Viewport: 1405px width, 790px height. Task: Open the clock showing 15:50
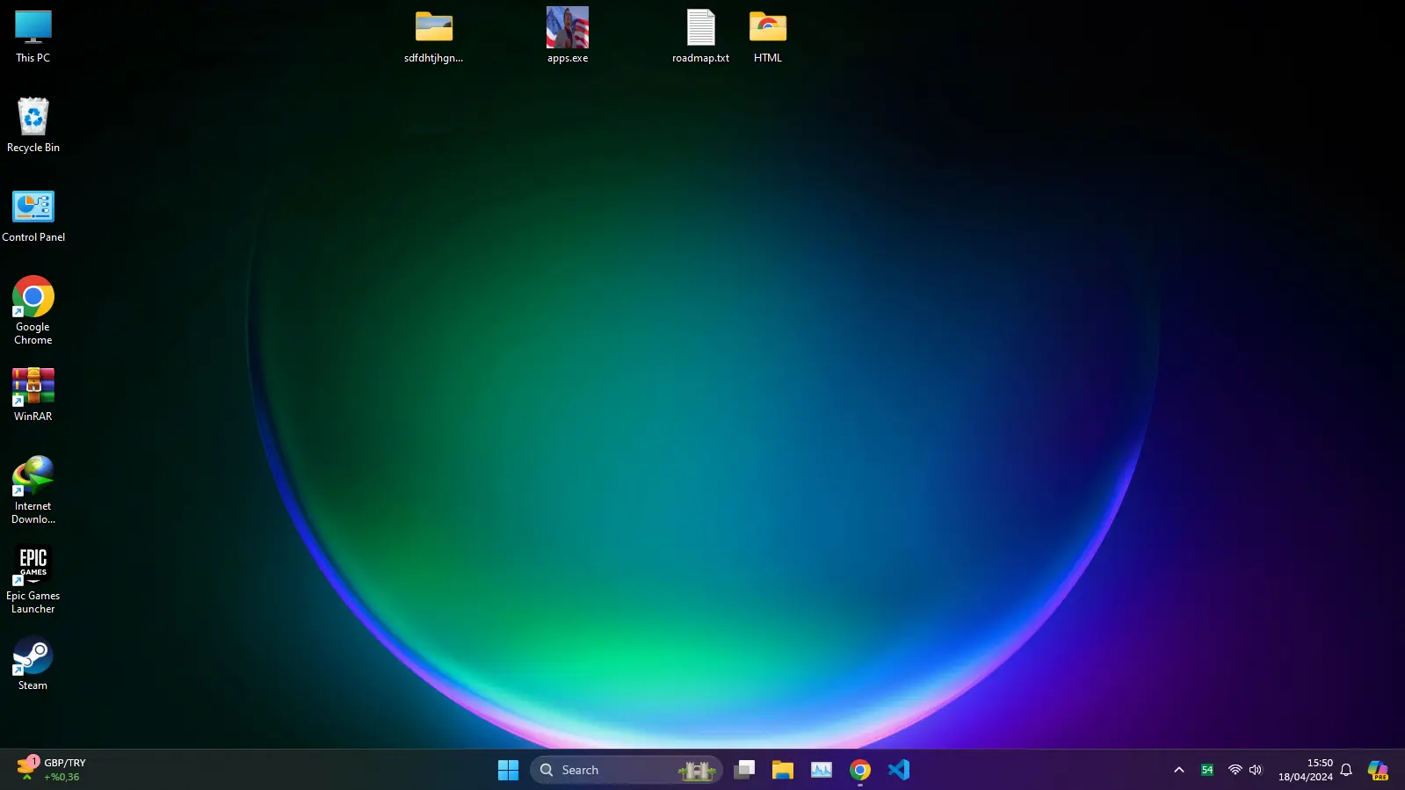tap(1306, 770)
